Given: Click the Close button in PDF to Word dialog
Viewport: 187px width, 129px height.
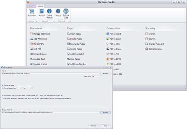Looking at the screenshot, I should 105,126.
